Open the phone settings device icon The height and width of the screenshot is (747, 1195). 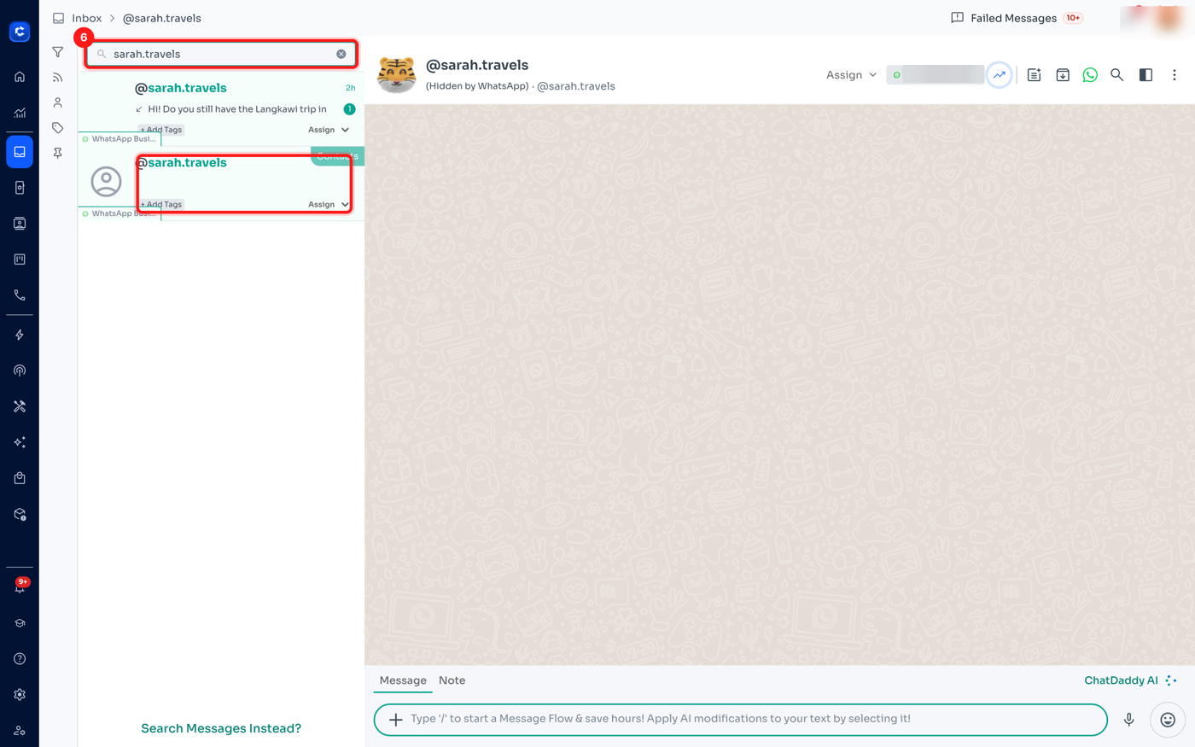(20, 188)
